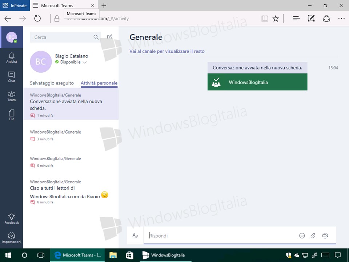Screen dimensions: 349x262
Task: Open Ciao a tutti i lettori activity item
Action: pos(71,192)
